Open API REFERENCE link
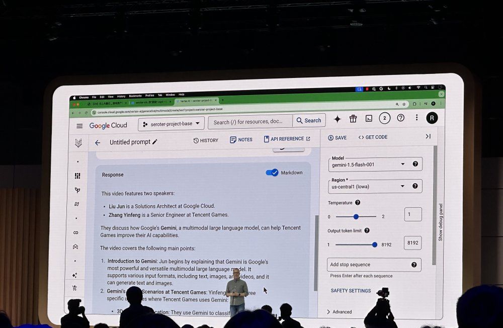The image size is (503, 328). [287, 139]
